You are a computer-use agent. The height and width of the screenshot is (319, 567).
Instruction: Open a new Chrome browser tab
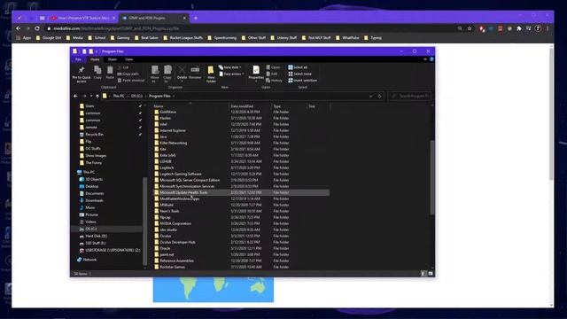click(x=196, y=18)
